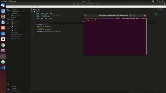Open the Help icon in the dock
166x93 pixels.
click(x=3, y=34)
